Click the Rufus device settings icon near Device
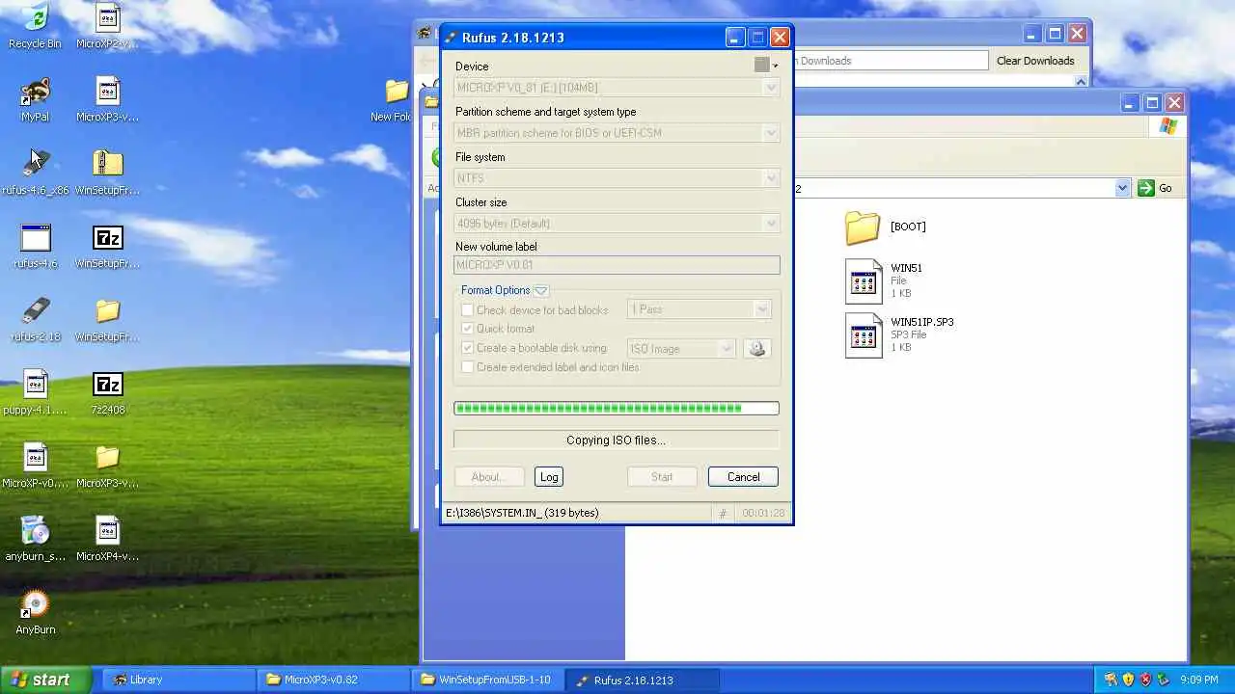Viewport: 1235px width, 694px height. coord(765,65)
